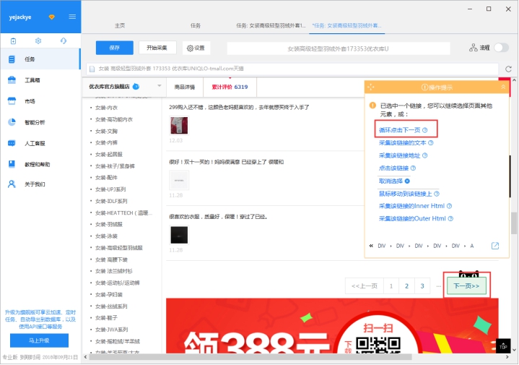519x365 pixels.
Task: Click the blue 保存 button
Action: (x=115, y=48)
